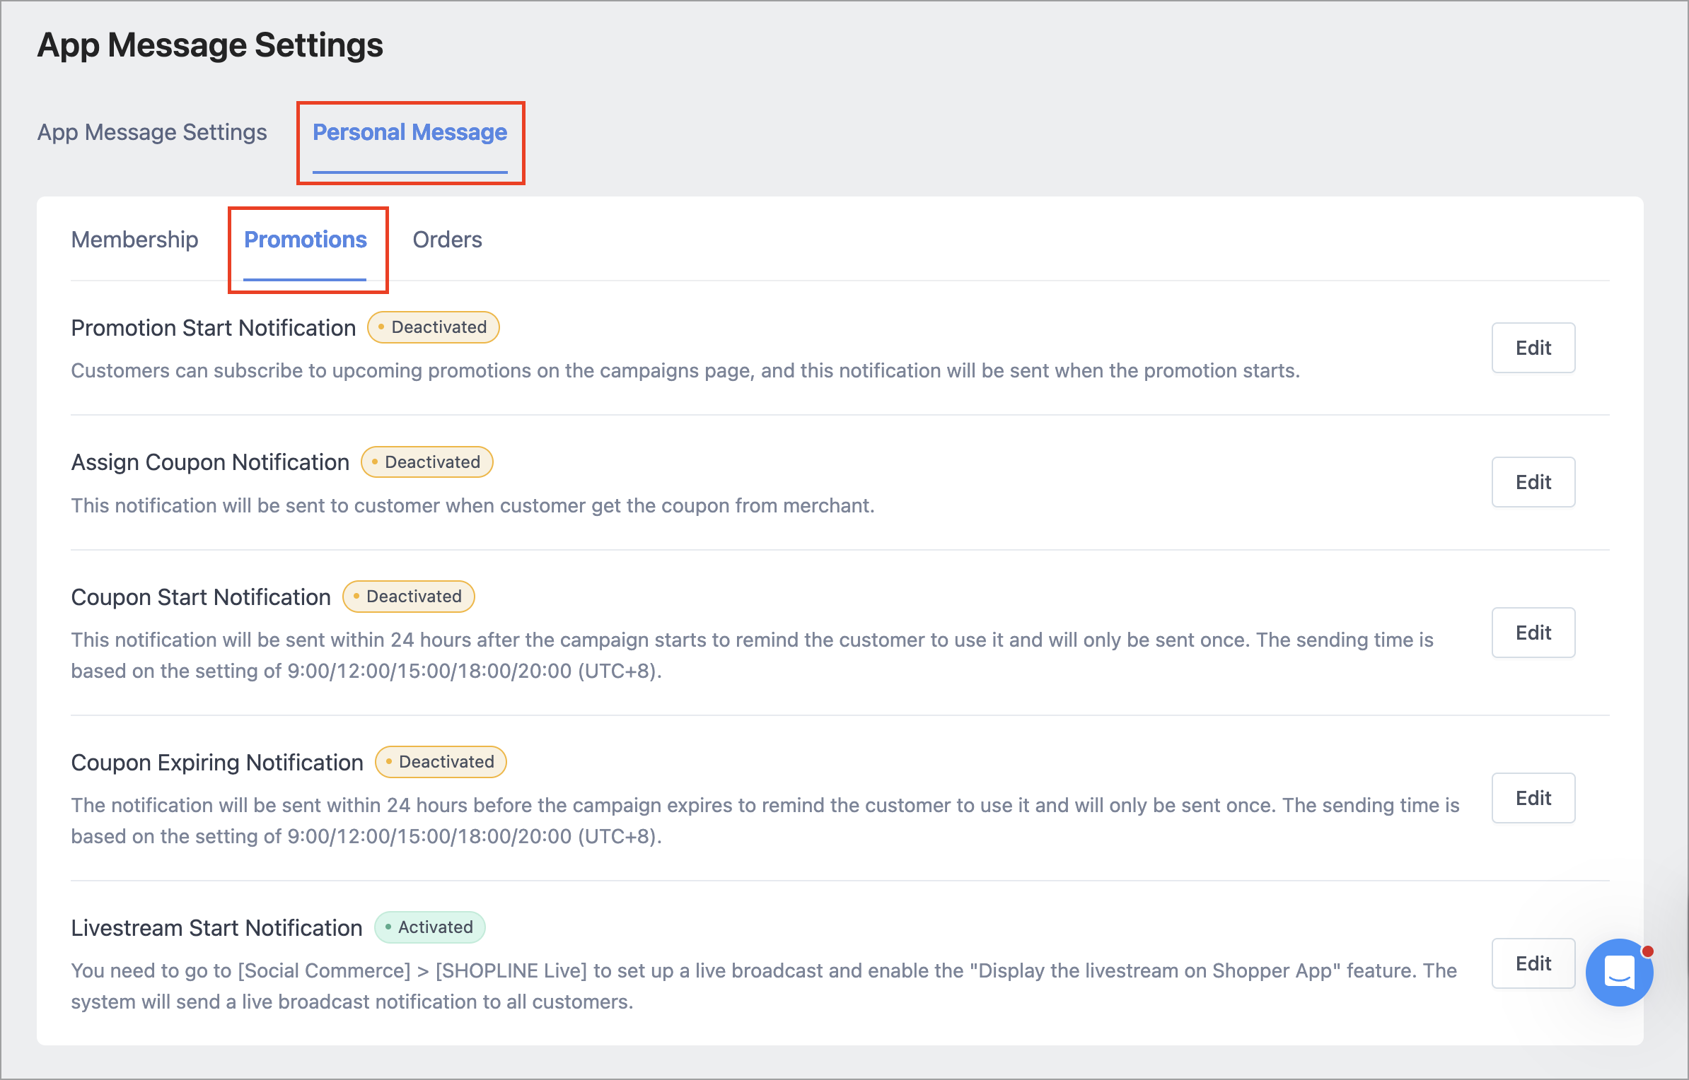Screen dimensions: 1689x1080
Task: Open the Membership sub-tab
Action: pyautogui.click(x=134, y=240)
